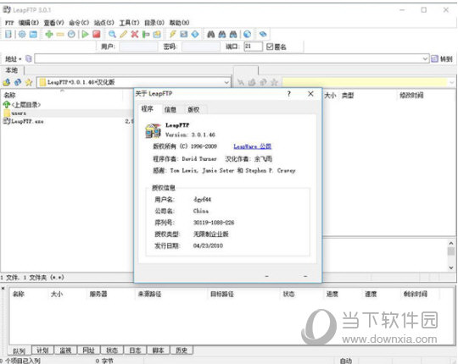
Task: Click the lightning bolt quick-connect icon
Action: 173,34
